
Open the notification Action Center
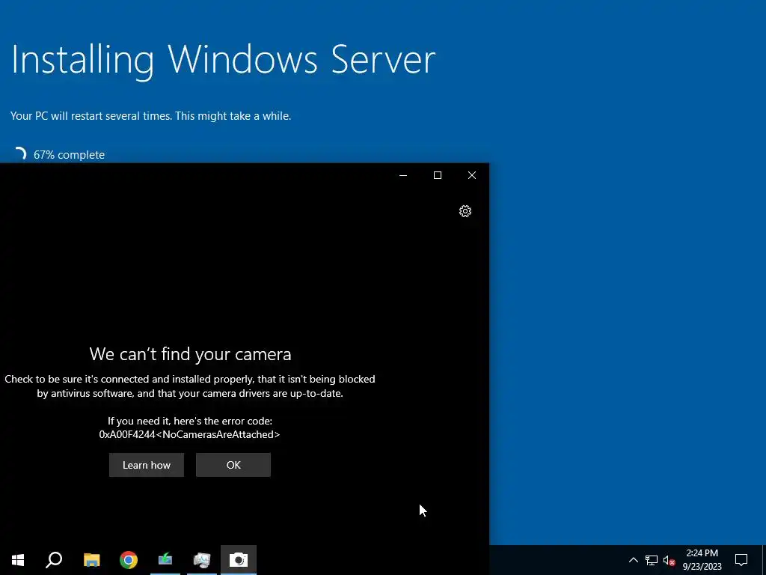tap(741, 560)
